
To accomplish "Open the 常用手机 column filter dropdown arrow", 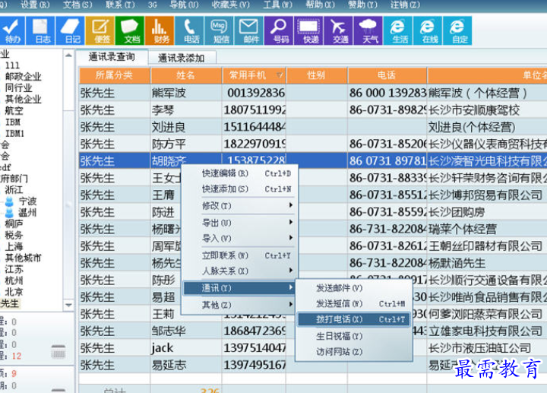I will click(280, 76).
